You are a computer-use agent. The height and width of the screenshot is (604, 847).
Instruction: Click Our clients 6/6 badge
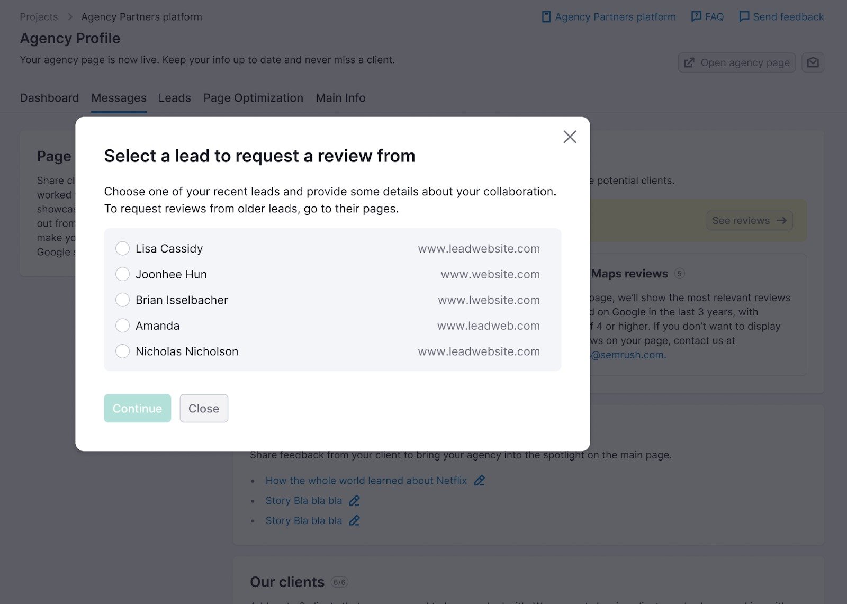pos(339,582)
